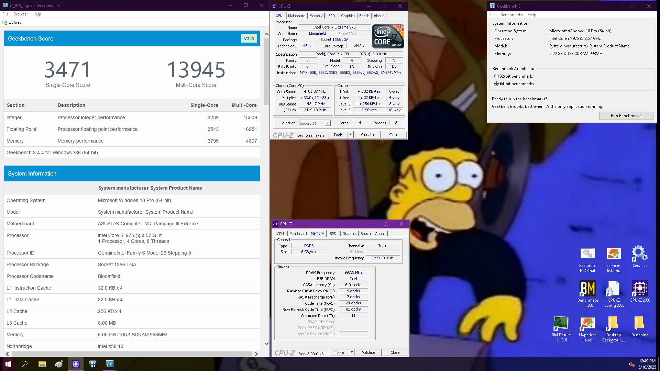Click the Run Benchmarks button
The width and height of the screenshot is (660, 371).
[x=626, y=116]
